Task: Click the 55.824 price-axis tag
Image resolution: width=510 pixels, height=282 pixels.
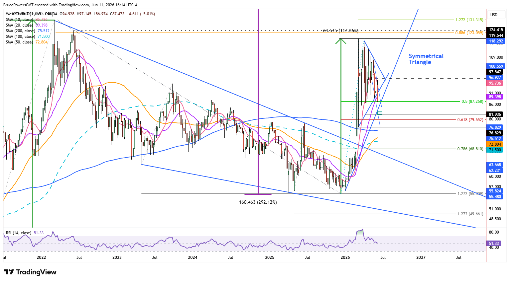Action: [x=495, y=191]
